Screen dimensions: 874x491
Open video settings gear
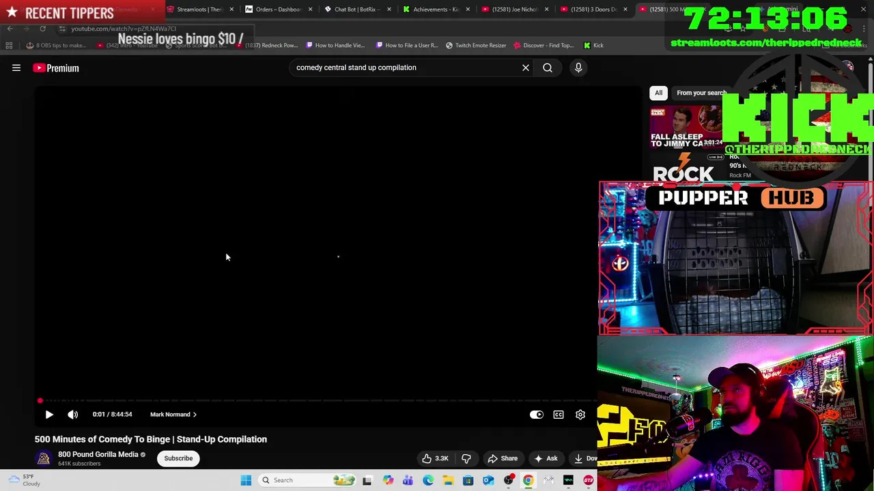tap(580, 414)
